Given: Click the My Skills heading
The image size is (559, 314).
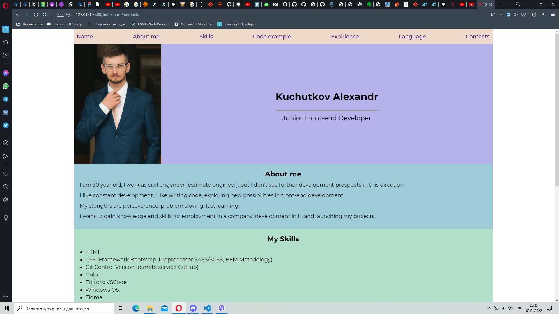Looking at the screenshot, I should point(283,239).
